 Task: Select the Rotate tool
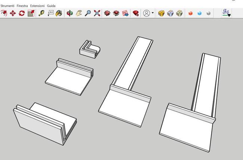coord(22,13)
